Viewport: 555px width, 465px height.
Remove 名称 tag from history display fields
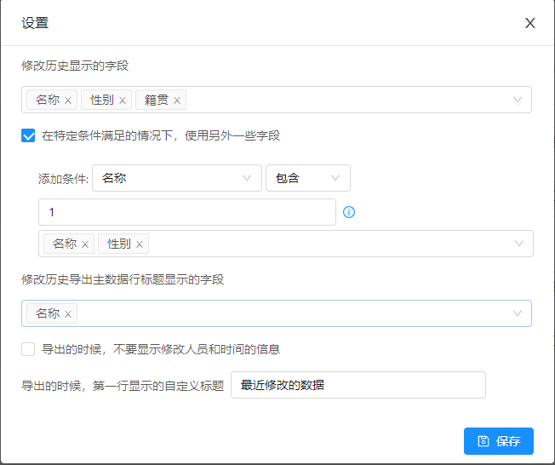[68, 100]
